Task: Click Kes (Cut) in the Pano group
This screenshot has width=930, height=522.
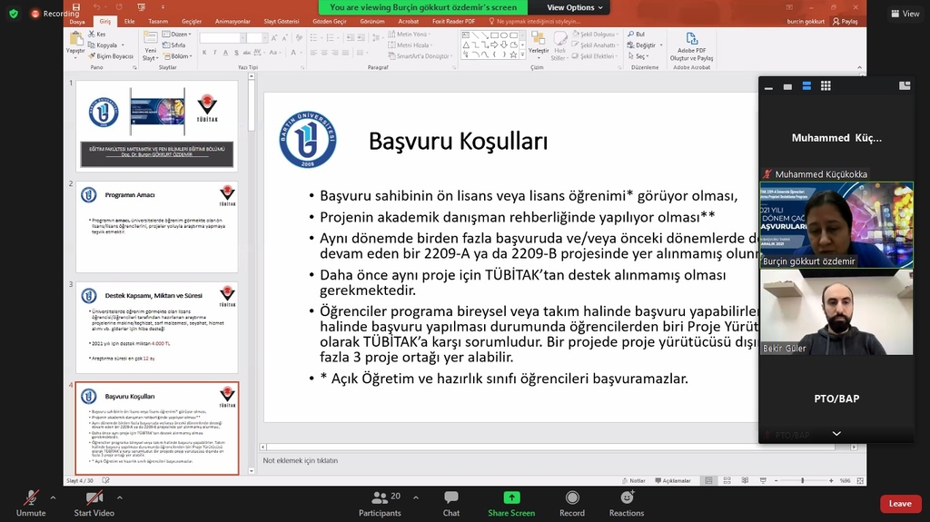Action: 97,34
